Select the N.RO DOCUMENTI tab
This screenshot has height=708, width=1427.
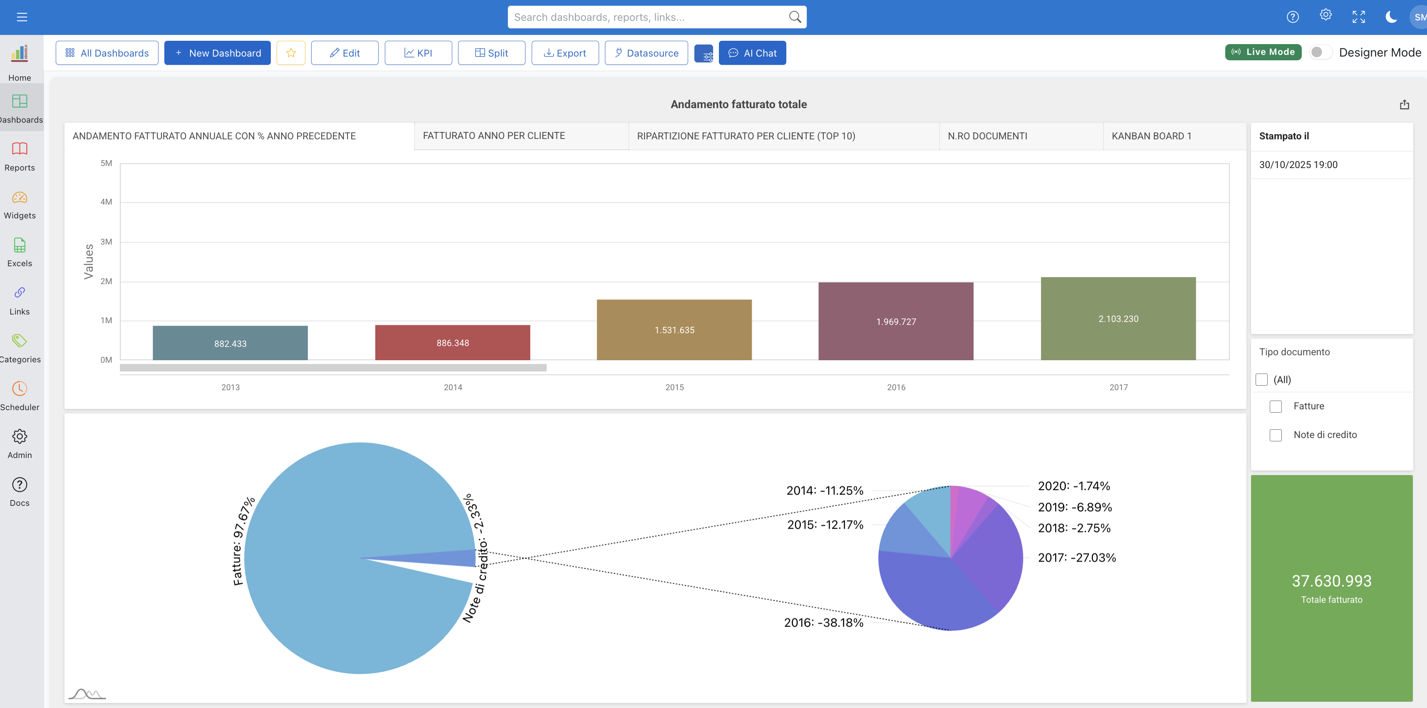[x=1021, y=136]
